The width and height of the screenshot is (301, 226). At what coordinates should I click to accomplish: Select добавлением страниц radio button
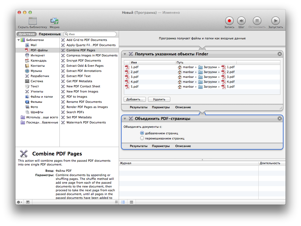point(142,133)
